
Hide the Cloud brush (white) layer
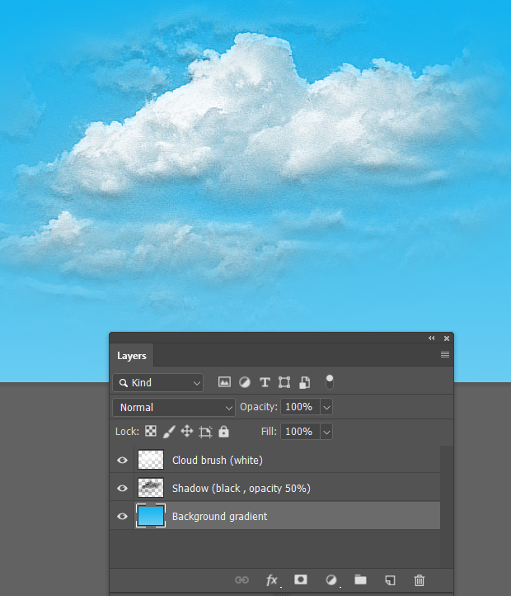pyautogui.click(x=122, y=461)
